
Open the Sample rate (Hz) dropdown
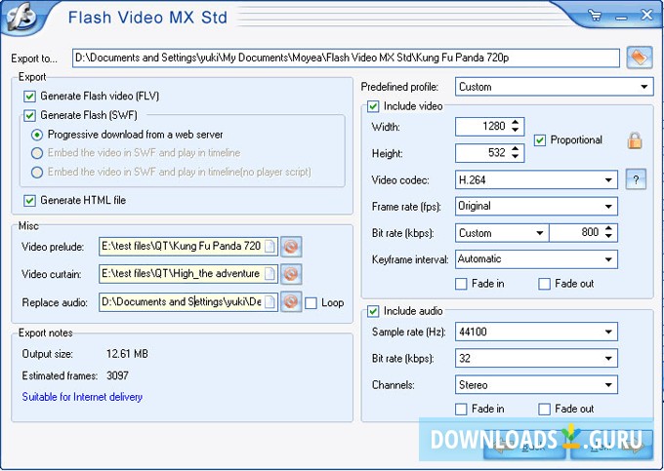(x=536, y=332)
